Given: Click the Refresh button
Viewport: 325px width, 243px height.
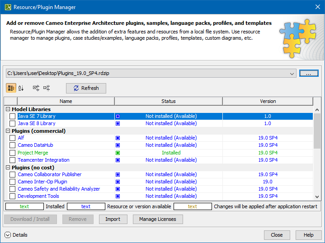Looking at the screenshot, I should [x=86, y=88].
